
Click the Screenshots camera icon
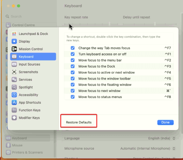(x=14, y=72)
